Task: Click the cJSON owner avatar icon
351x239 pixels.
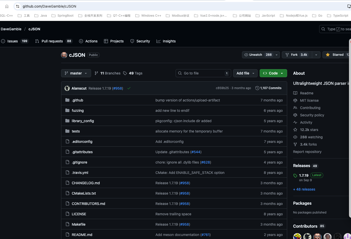Action: point(64,55)
